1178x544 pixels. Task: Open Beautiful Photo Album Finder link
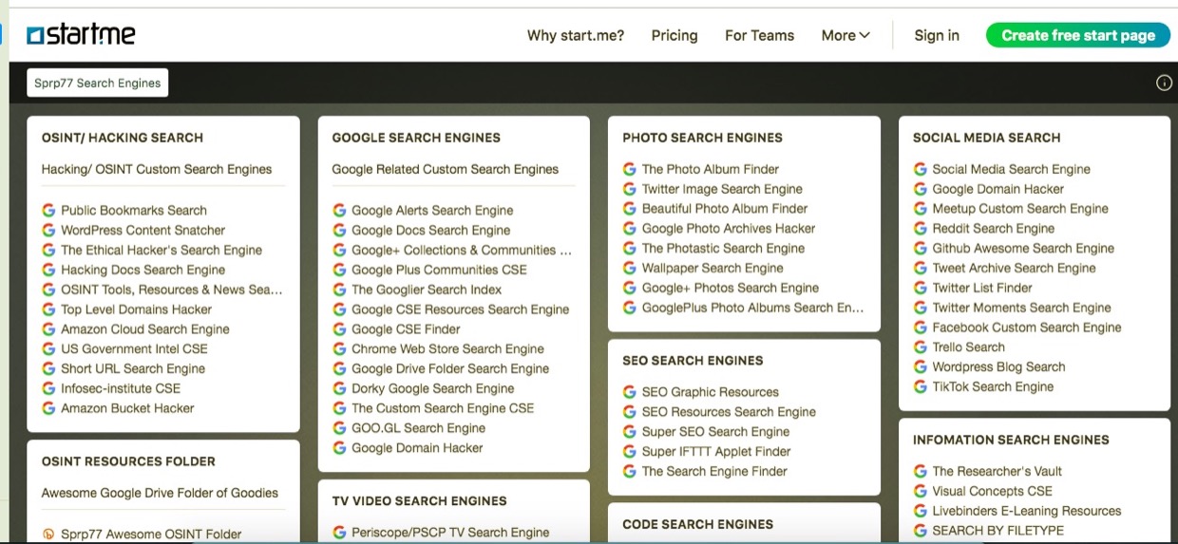[x=725, y=209]
